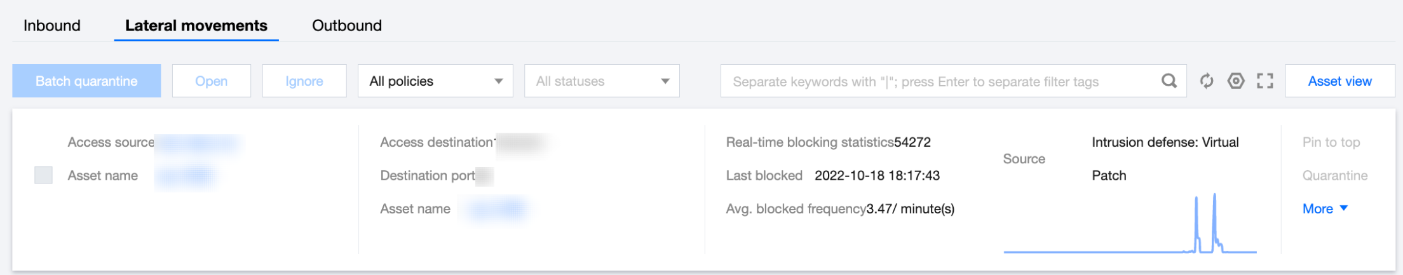Open the Outbound tab

pos(347,26)
